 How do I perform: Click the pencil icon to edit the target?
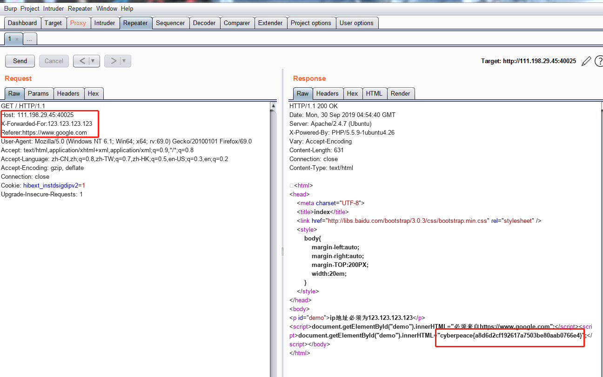(586, 60)
